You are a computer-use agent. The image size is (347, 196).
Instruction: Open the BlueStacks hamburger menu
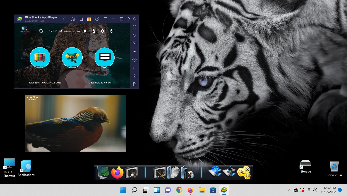[105, 19]
